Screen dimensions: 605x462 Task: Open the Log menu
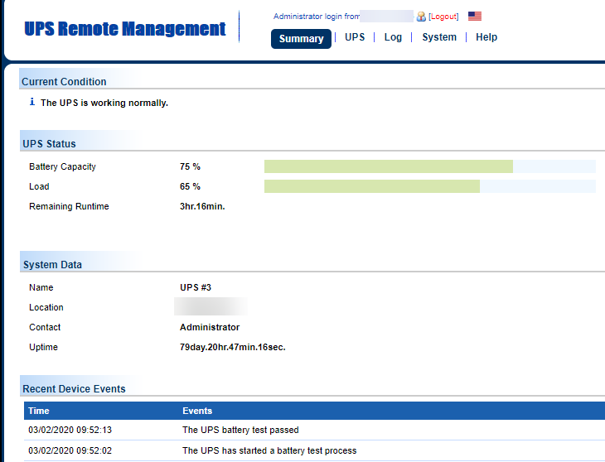click(393, 37)
